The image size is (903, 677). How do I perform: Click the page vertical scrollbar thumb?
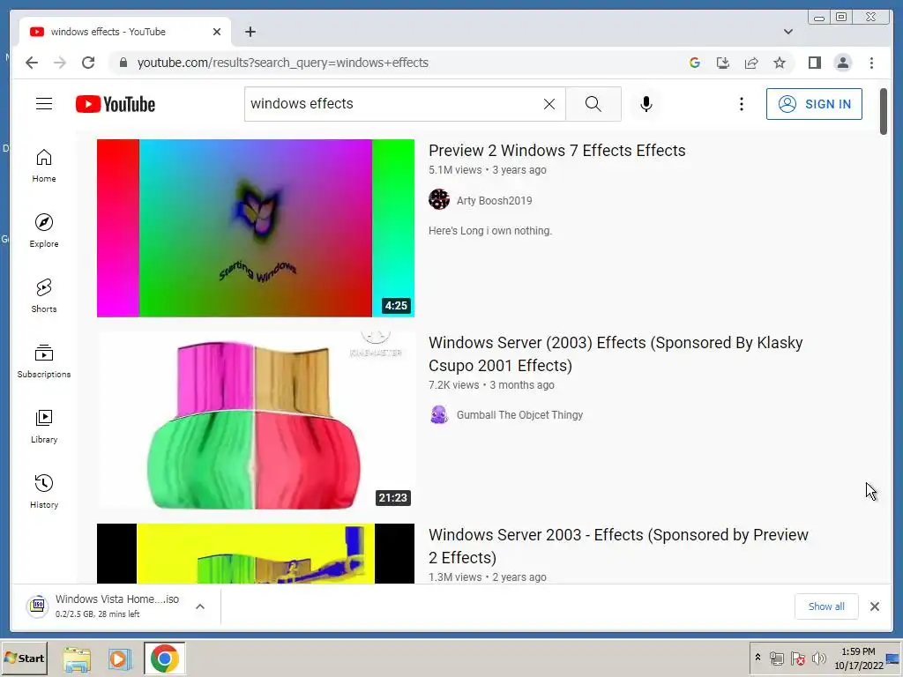tap(884, 112)
